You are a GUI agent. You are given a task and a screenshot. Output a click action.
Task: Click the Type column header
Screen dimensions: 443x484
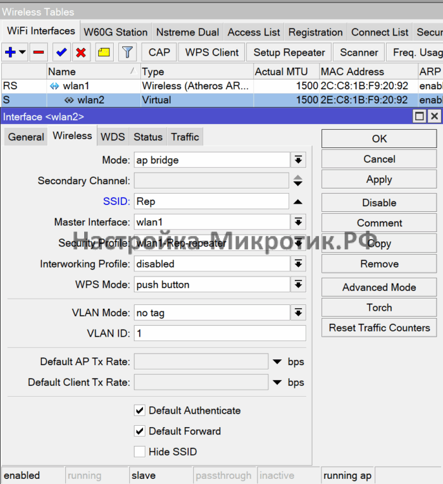coord(197,71)
